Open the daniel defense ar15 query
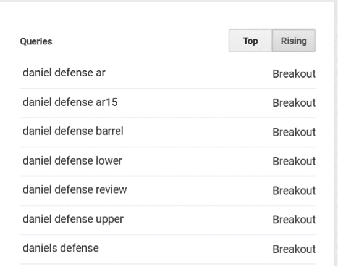 (70, 102)
